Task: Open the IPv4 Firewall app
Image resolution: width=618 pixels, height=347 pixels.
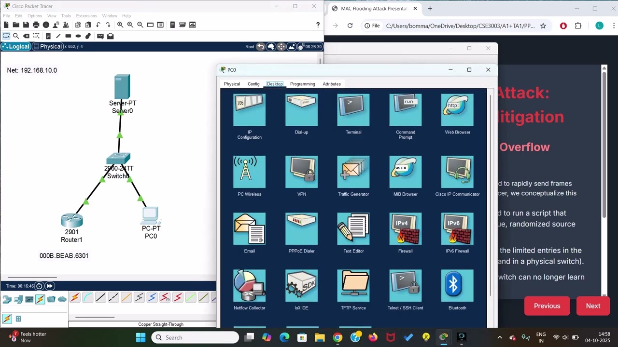Action: pos(406,228)
